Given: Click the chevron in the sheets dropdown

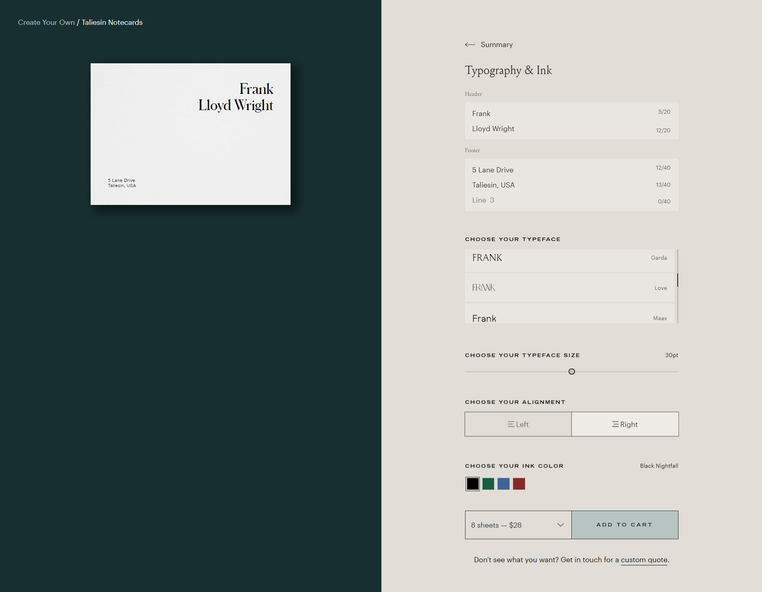Looking at the screenshot, I should click(x=561, y=525).
